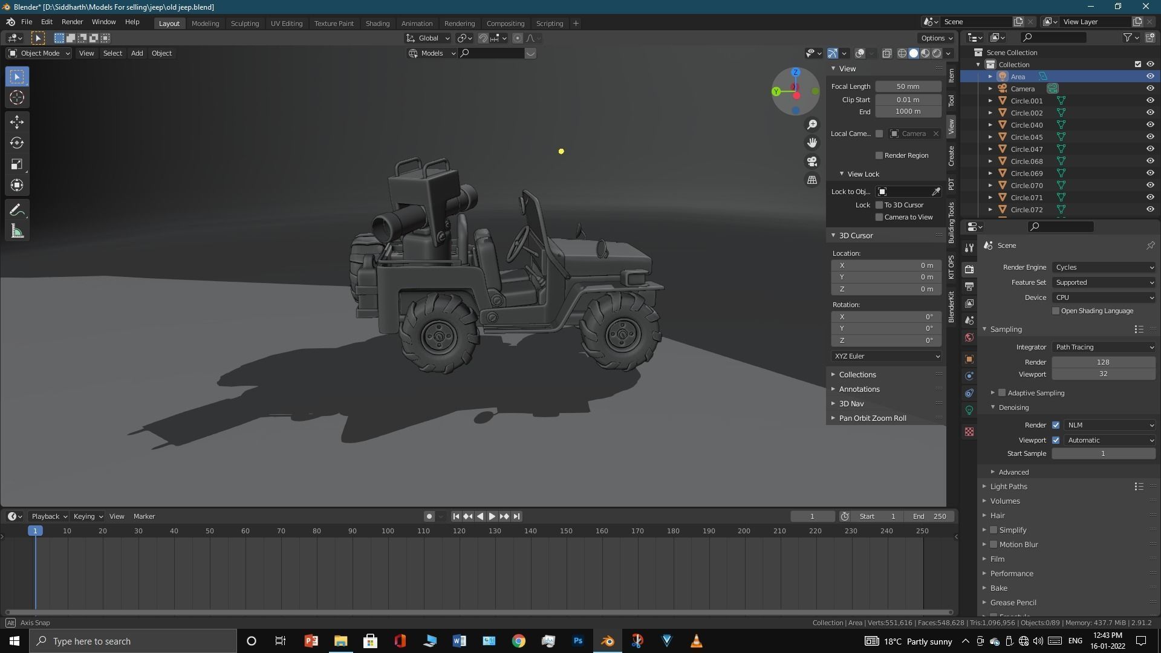Switch to rendered viewport shading

[x=937, y=53]
